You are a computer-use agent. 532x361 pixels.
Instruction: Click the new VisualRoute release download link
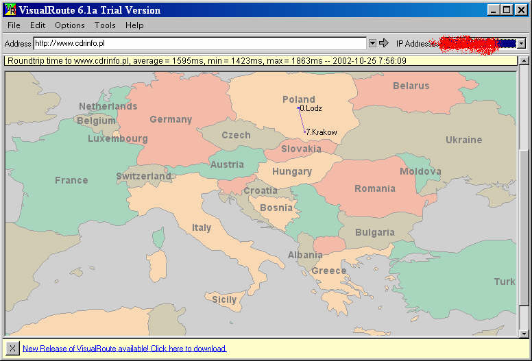(125, 349)
